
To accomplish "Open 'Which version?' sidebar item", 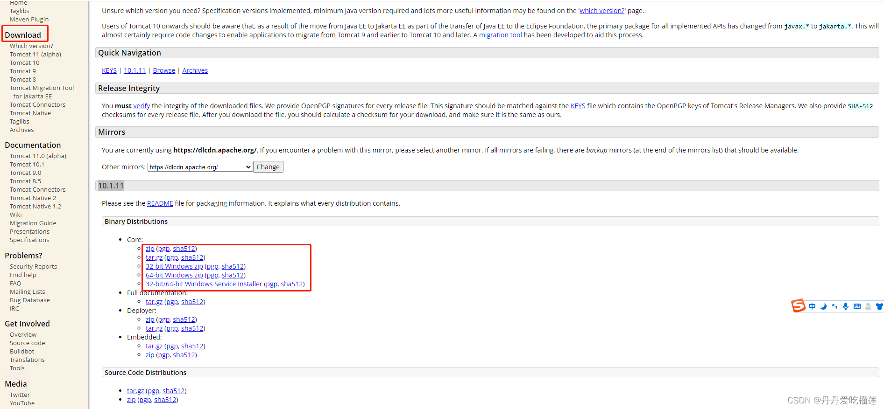I will (31, 46).
